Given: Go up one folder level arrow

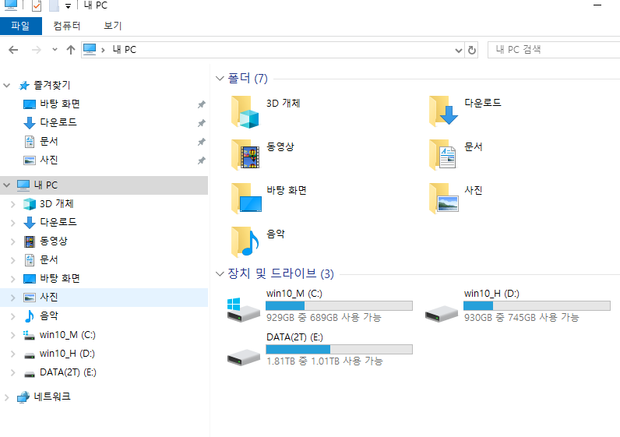Looking at the screenshot, I should click(71, 50).
